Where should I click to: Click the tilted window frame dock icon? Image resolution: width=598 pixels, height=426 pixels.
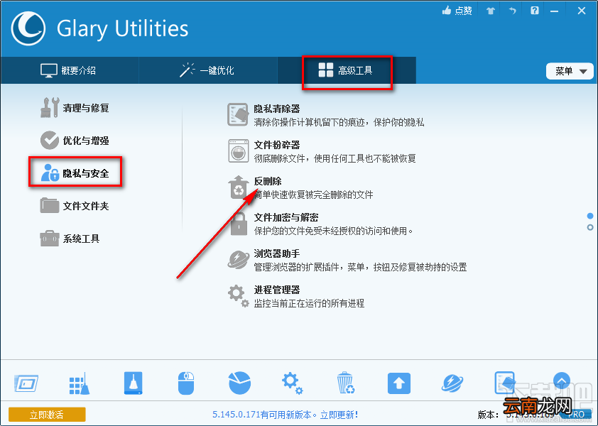(26, 383)
